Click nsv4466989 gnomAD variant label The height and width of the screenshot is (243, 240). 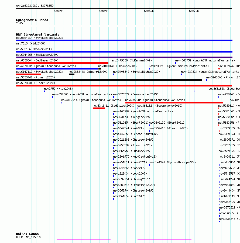(x=143, y=111)
